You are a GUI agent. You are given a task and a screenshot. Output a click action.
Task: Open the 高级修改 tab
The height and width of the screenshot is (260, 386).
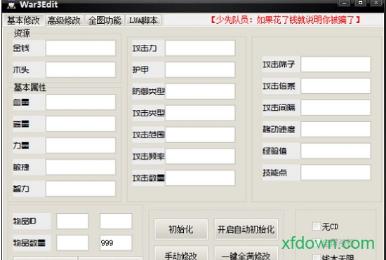point(64,20)
